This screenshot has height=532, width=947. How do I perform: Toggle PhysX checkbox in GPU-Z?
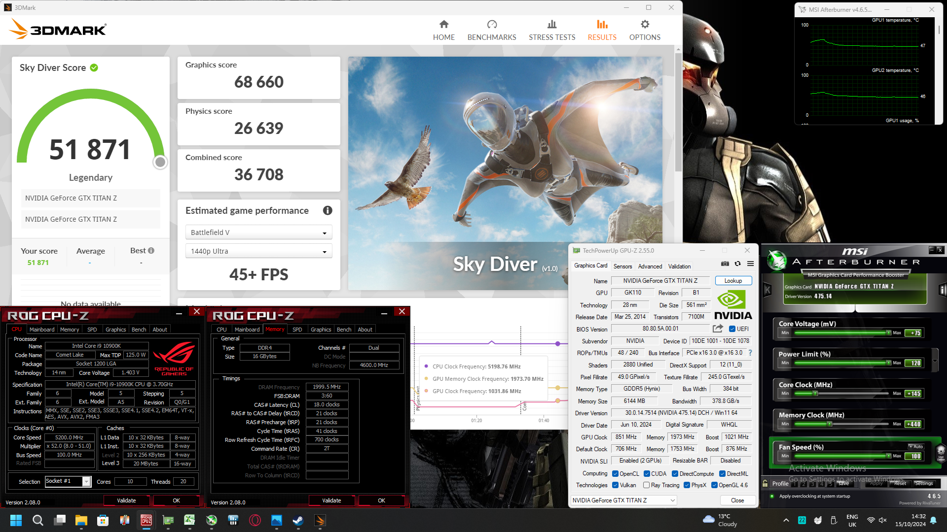(x=687, y=485)
